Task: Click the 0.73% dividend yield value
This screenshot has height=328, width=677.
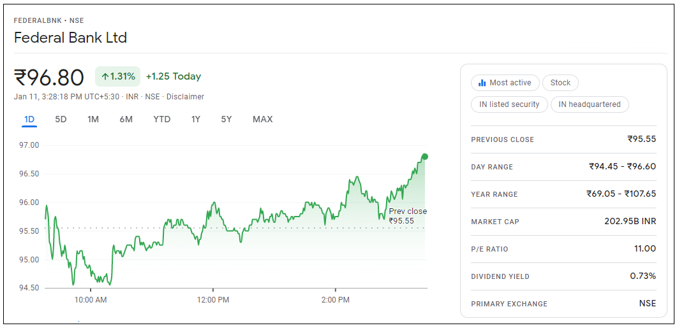Action: (643, 276)
